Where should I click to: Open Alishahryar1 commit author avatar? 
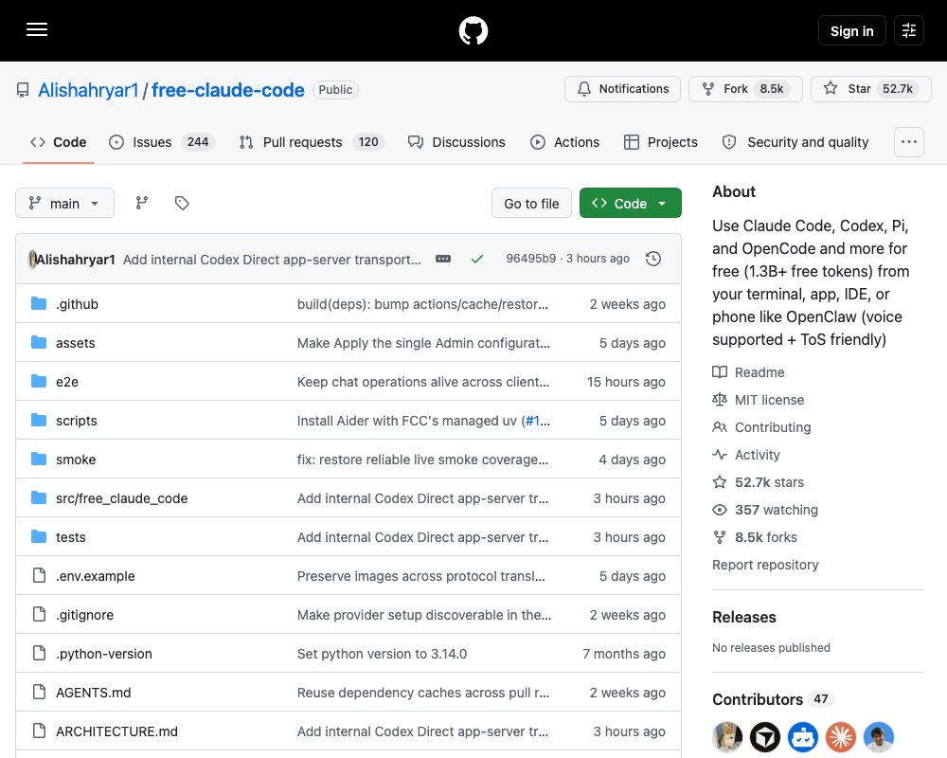tap(32, 260)
